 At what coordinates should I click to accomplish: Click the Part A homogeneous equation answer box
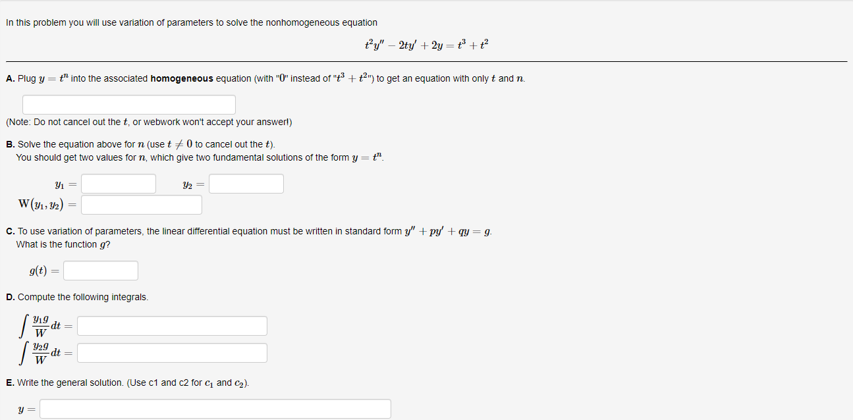coord(128,103)
